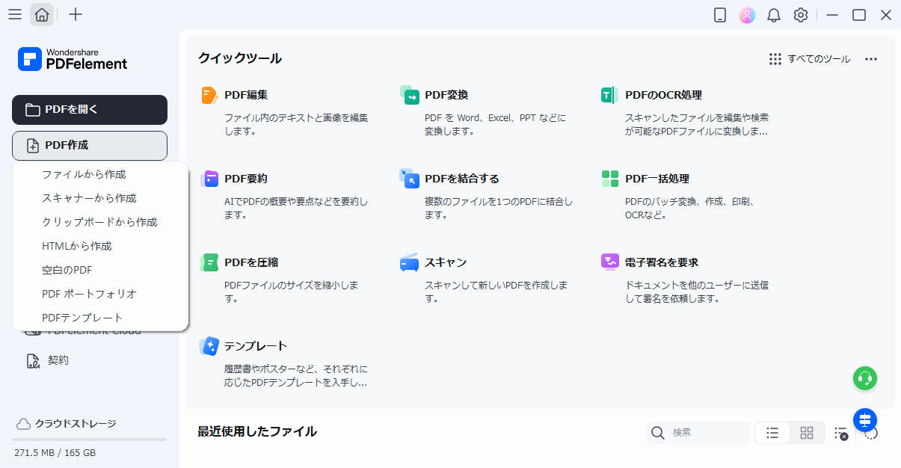
Task: Switch recent files to grid view
Action: point(807,432)
